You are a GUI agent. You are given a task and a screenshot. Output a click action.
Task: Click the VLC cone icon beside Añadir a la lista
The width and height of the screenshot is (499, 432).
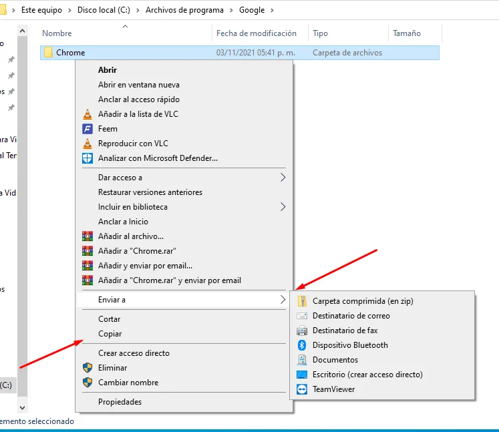[x=88, y=114]
